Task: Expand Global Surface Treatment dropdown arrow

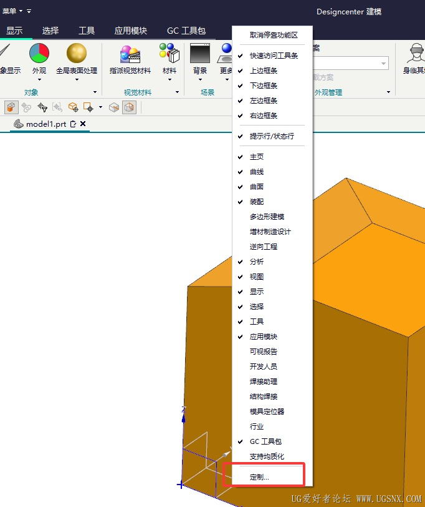Action: [77, 79]
